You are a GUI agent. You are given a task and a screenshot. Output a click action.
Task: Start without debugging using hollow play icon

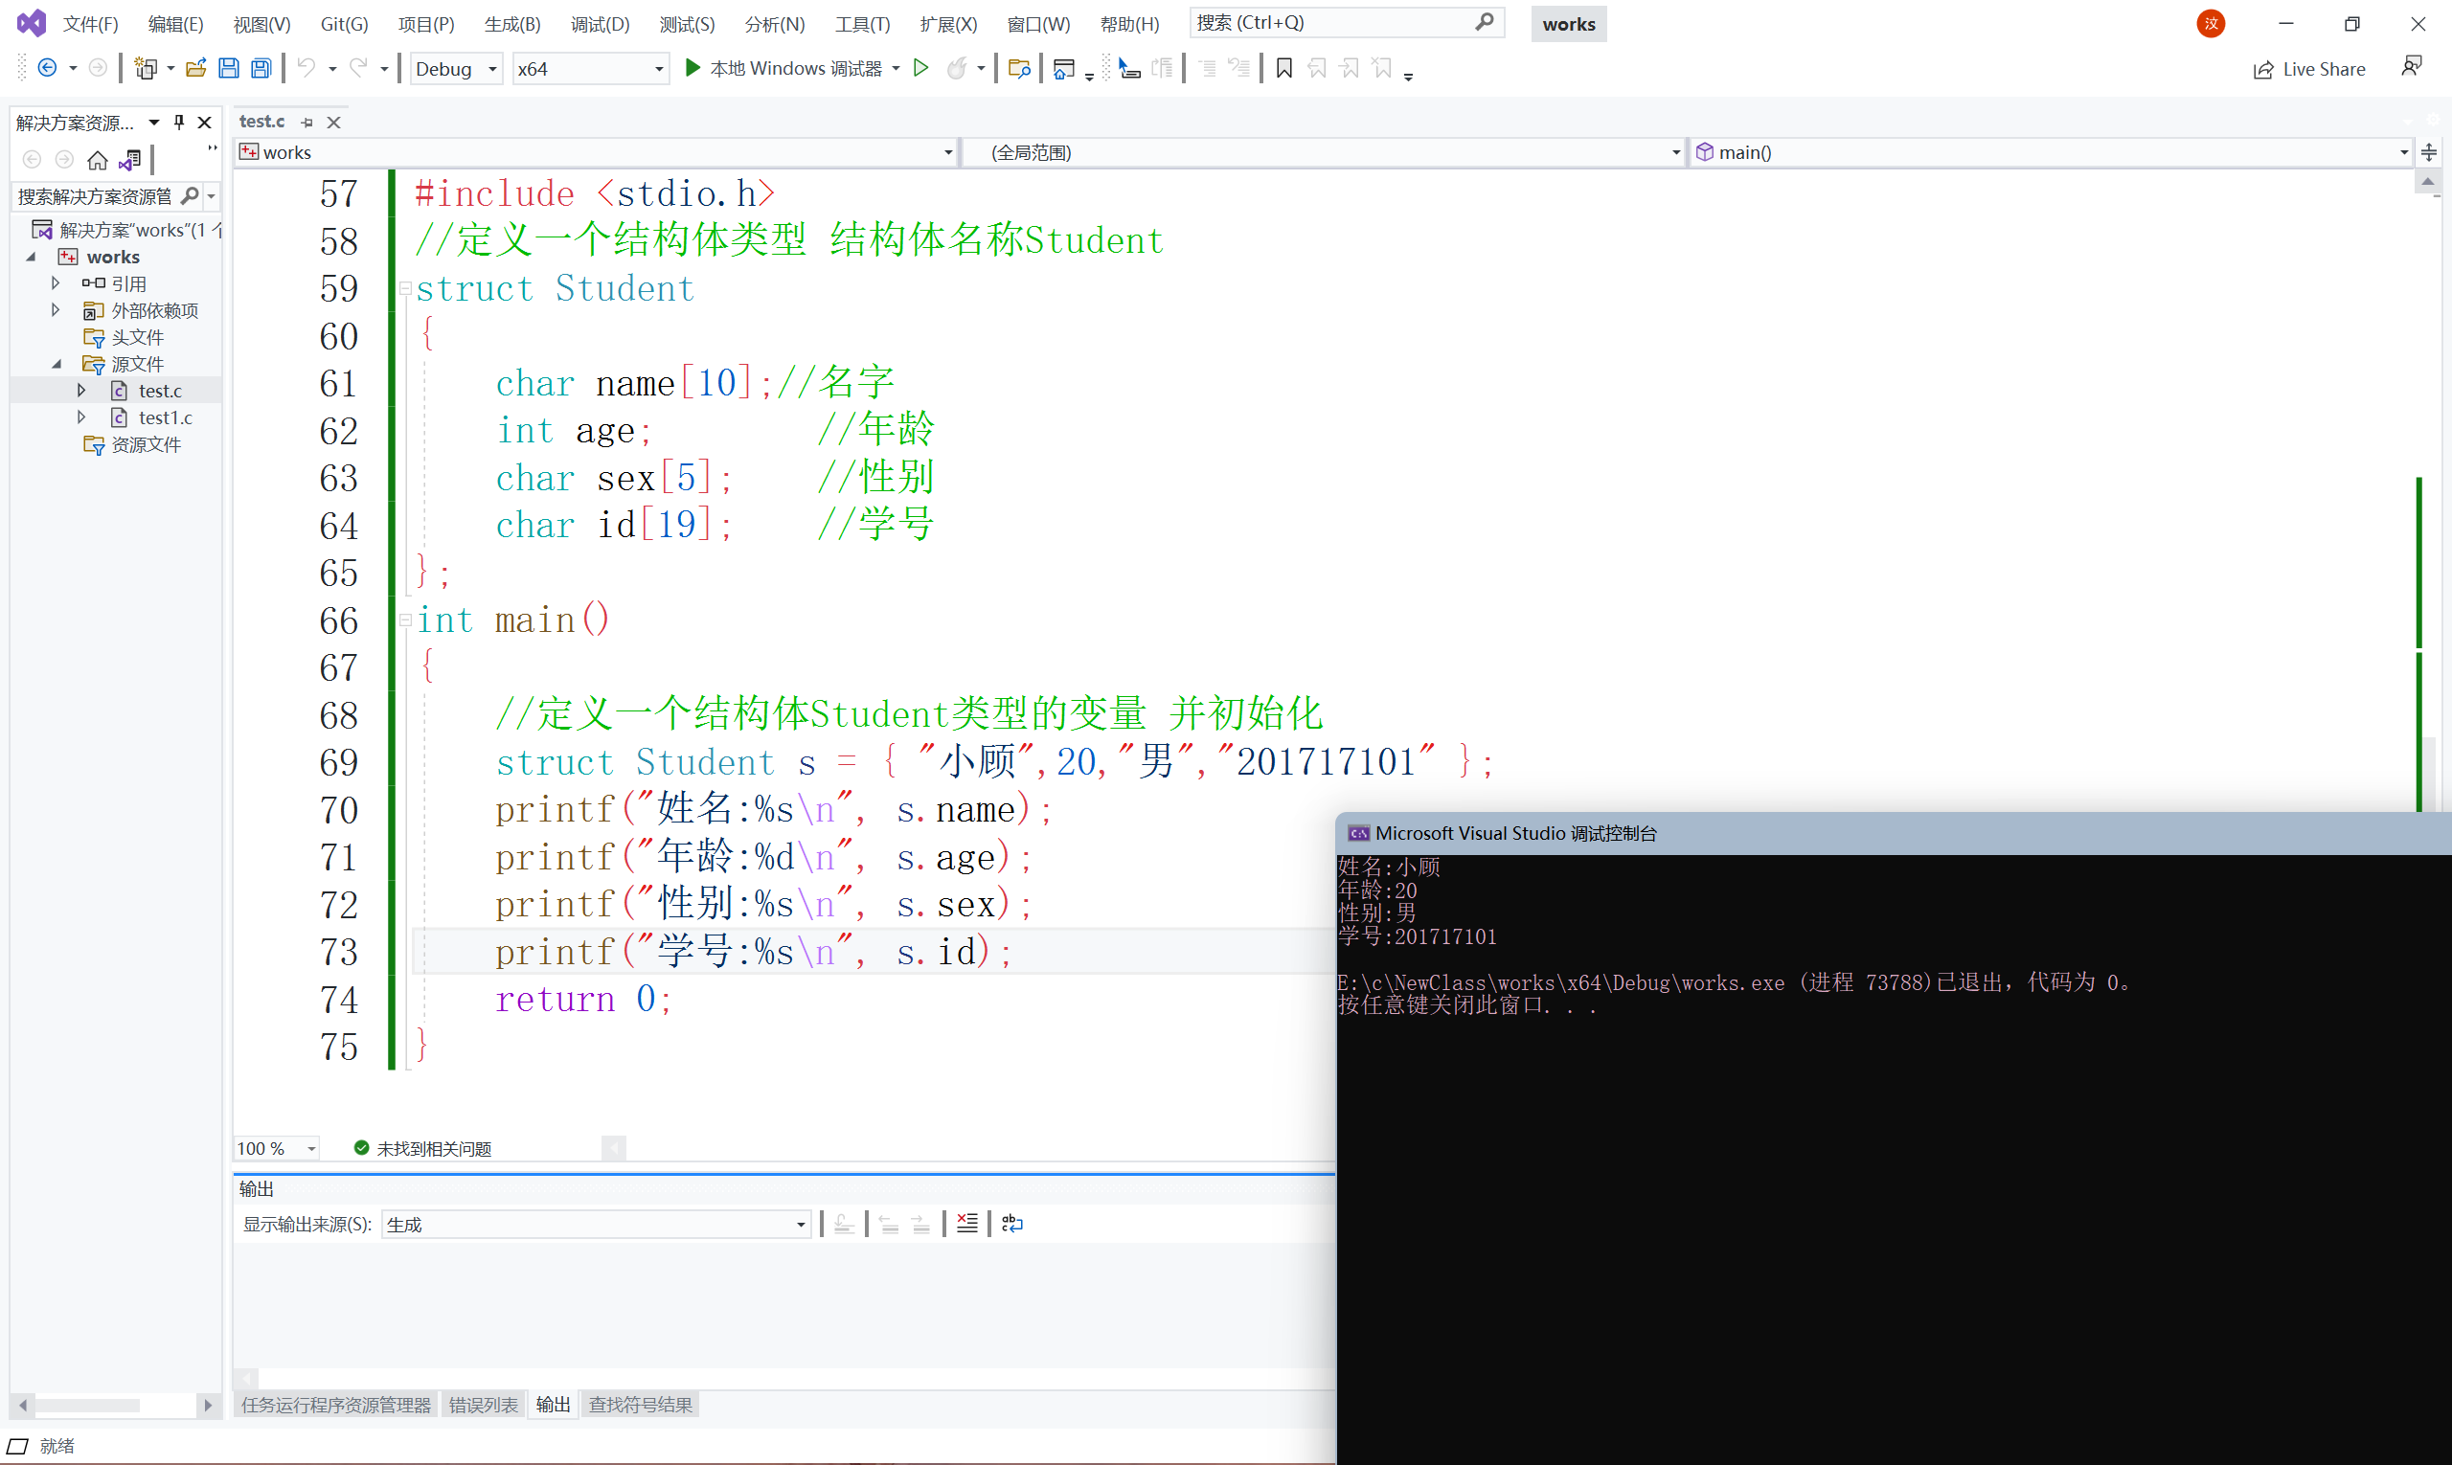tap(920, 68)
